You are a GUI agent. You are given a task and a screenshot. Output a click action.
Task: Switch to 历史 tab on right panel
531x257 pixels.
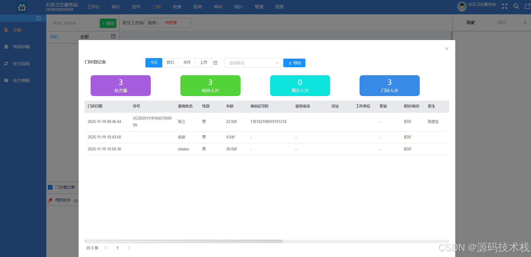point(471,23)
